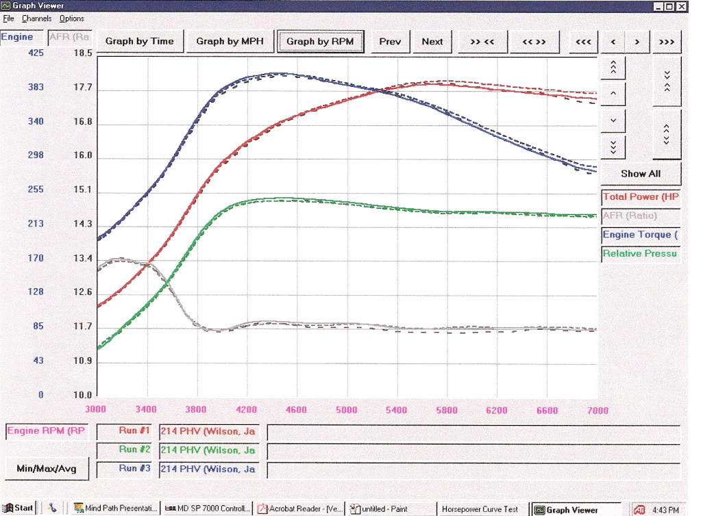The image size is (701, 516).
Task: Toggle the Engine Torque channel
Action: click(x=640, y=235)
